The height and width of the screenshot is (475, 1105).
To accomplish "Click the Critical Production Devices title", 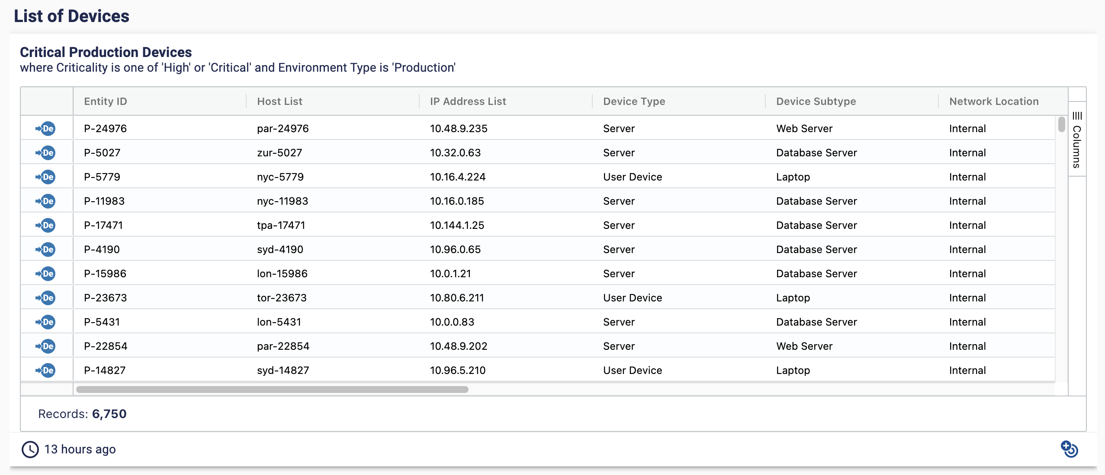I will 106,52.
